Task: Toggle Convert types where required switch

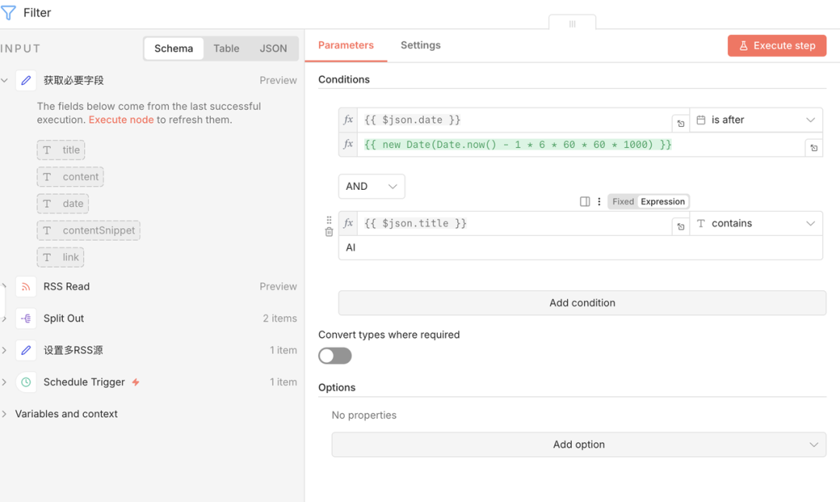Action: click(x=335, y=356)
